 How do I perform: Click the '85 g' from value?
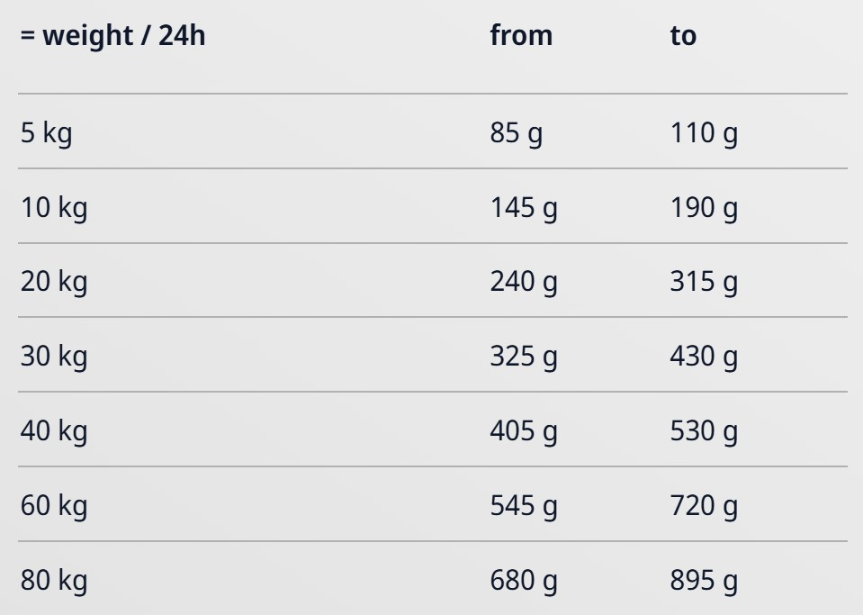[517, 133]
